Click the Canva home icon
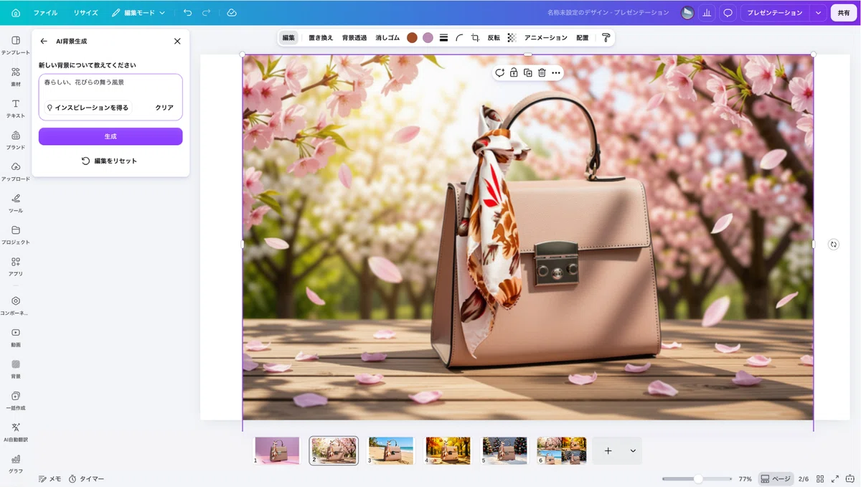Viewport: 861px width, 487px height. [16, 13]
